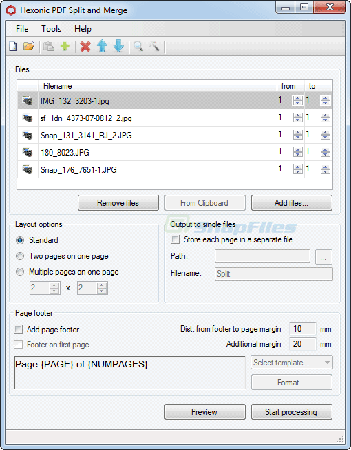
Task: Open a project with the folder icon
Action: pyautogui.click(x=29, y=46)
